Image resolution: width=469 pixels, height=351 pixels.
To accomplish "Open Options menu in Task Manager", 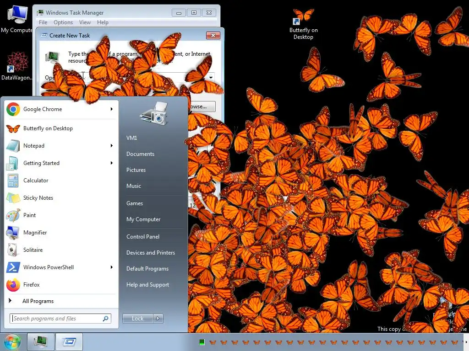I will 63,22.
